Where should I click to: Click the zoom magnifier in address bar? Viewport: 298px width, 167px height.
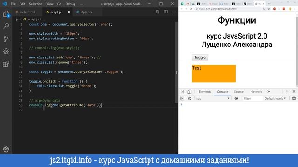pyautogui.click(x=264, y=9)
